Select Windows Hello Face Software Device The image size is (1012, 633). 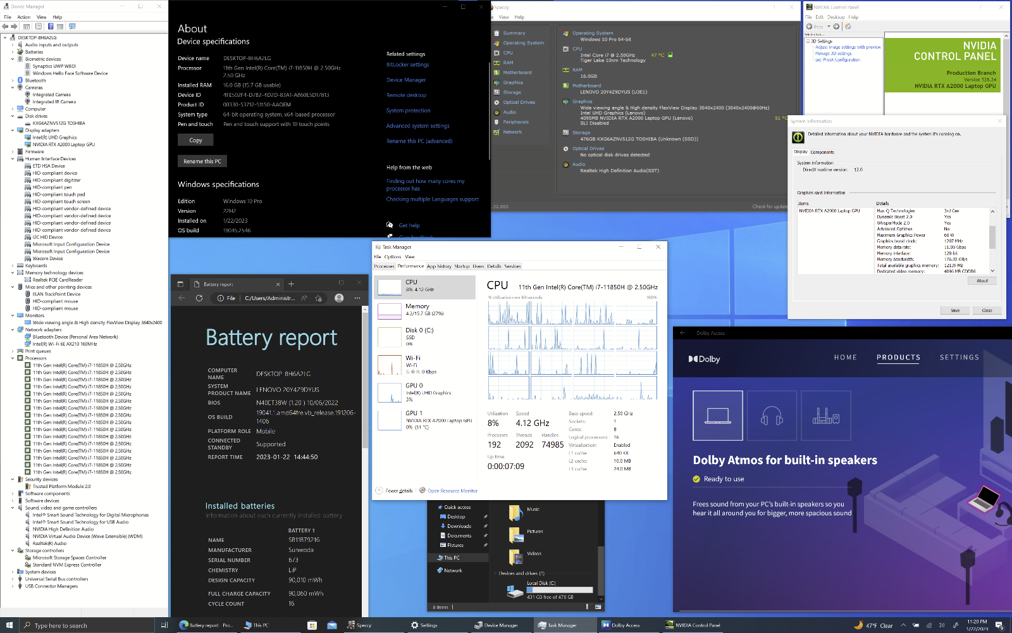tap(70, 73)
